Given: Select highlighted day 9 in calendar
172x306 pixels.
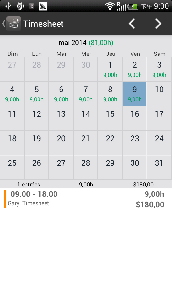Looking at the screenshot, I should click(134, 94).
